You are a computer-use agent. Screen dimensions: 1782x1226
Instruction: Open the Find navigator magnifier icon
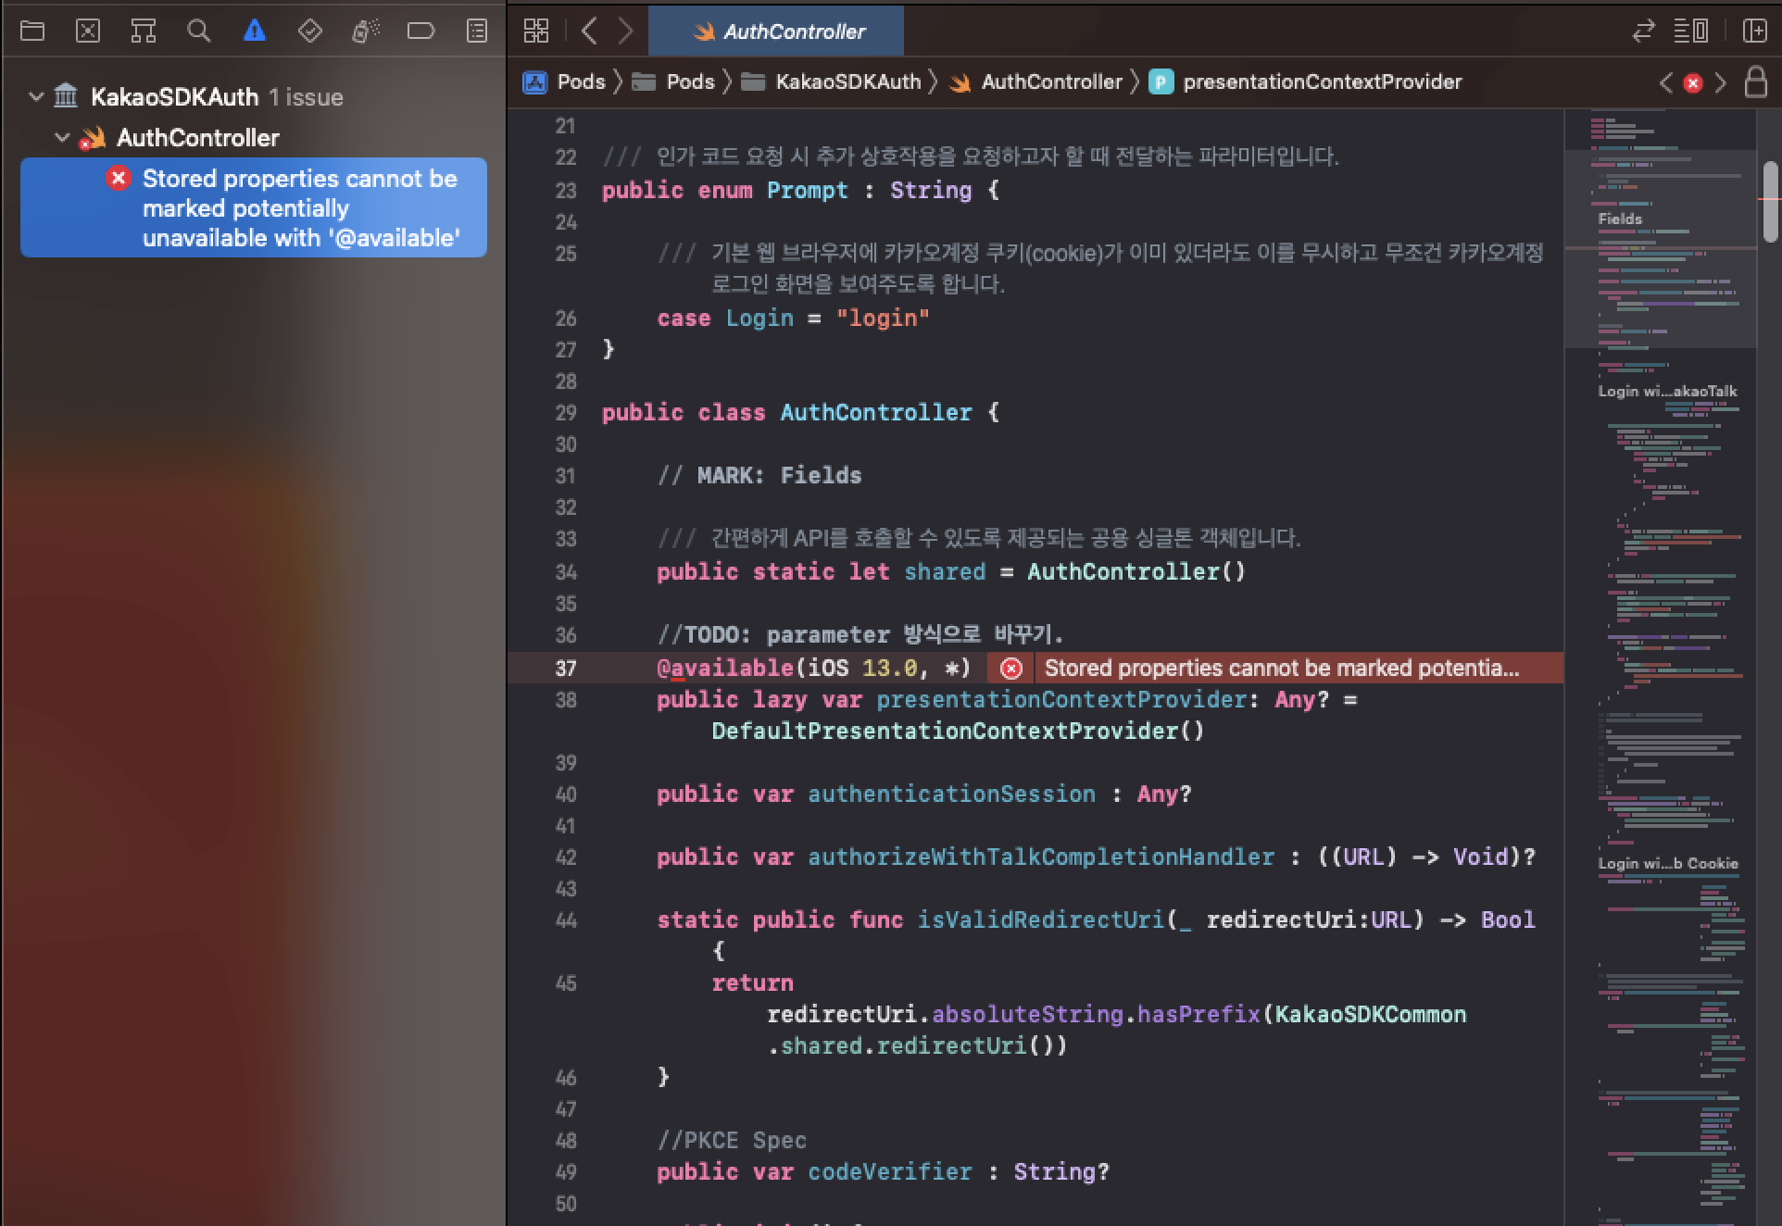pyautogui.click(x=198, y=31)
